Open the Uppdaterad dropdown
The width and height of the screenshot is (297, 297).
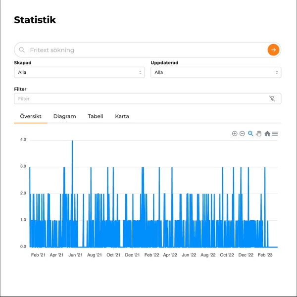(x=216, y=72)
